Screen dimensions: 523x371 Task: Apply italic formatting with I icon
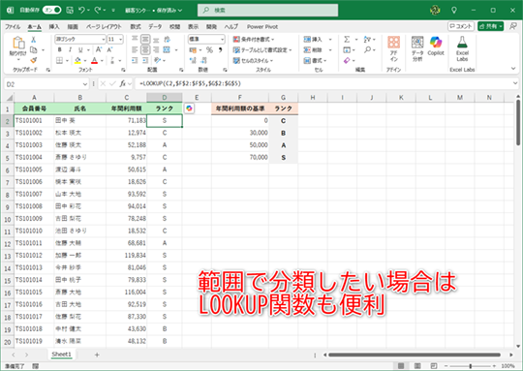click(70, 50)
